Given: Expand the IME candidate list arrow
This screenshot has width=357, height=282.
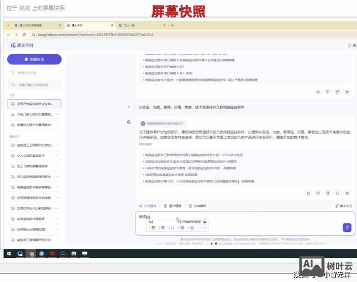Looking at the screenshot, I should pos(205,228).
